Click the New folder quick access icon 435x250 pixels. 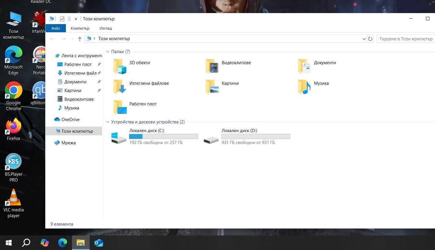point(69,19)
